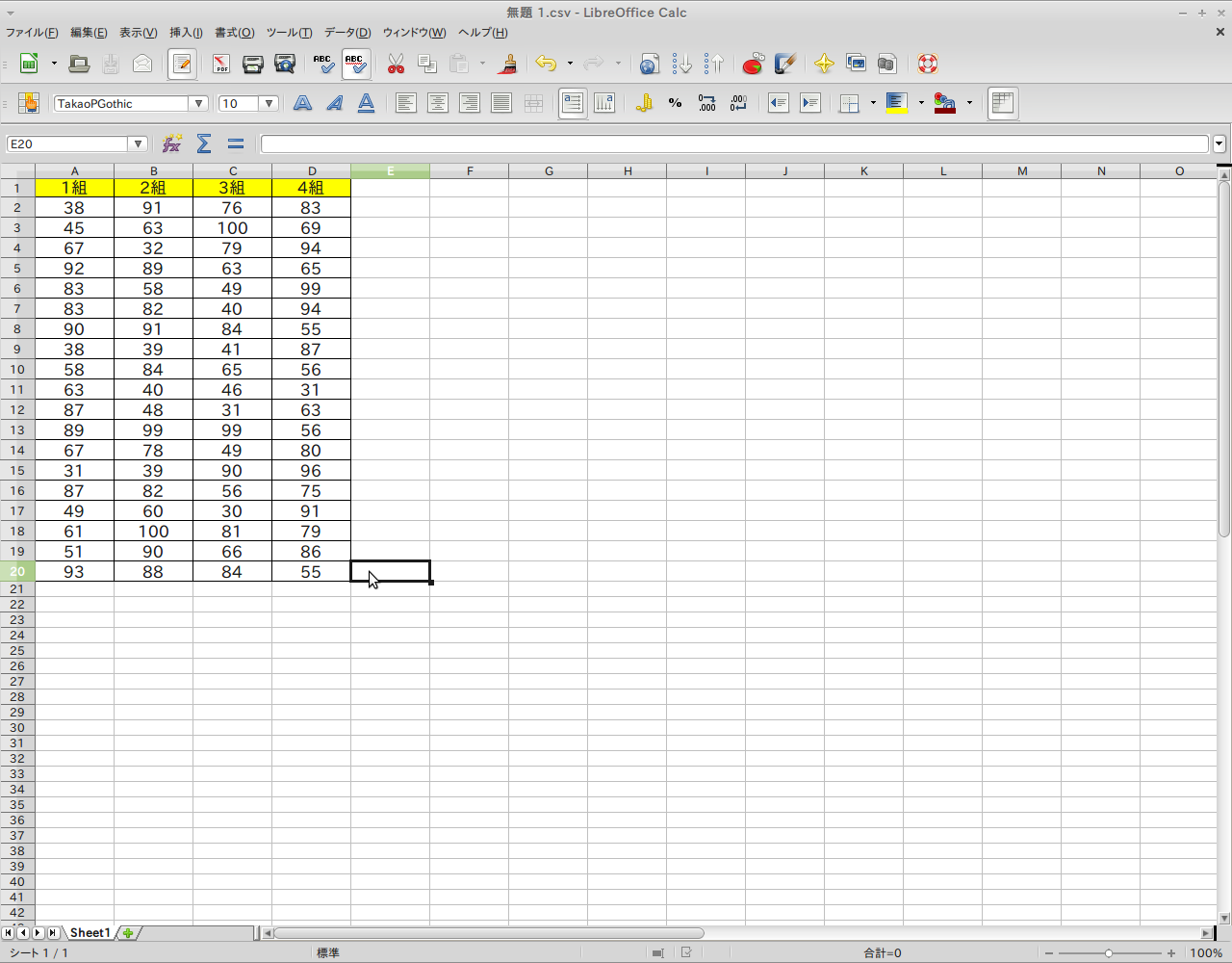
Task: Open the font size dropdown
Action: coord(269,103)
